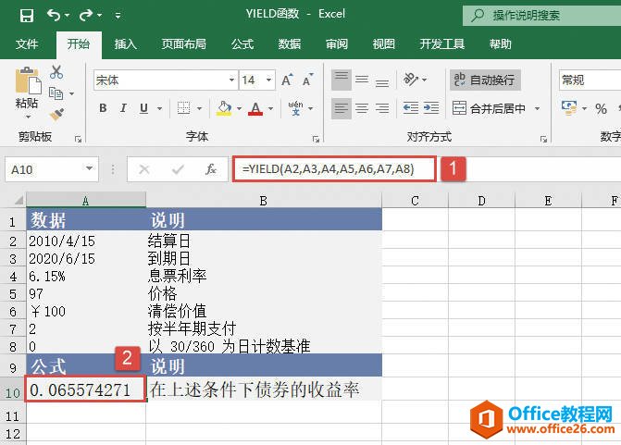Open the font size 14 dropdown
This screenshot has height=445, width=621.
[x=268, y=80]
